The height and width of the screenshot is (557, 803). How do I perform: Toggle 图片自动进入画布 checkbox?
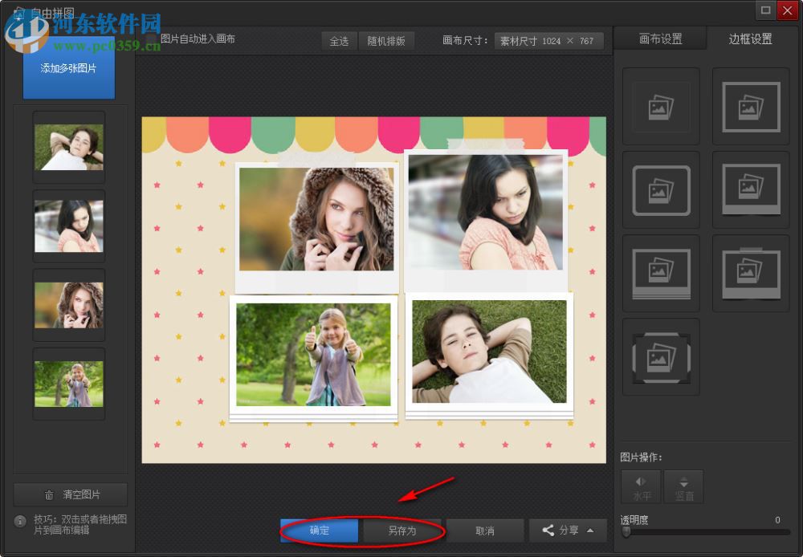152,39
